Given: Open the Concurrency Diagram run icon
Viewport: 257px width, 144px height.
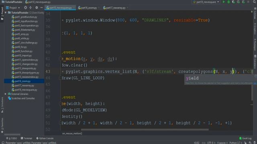Looking at the screenshot, I should tap(243, 2).
